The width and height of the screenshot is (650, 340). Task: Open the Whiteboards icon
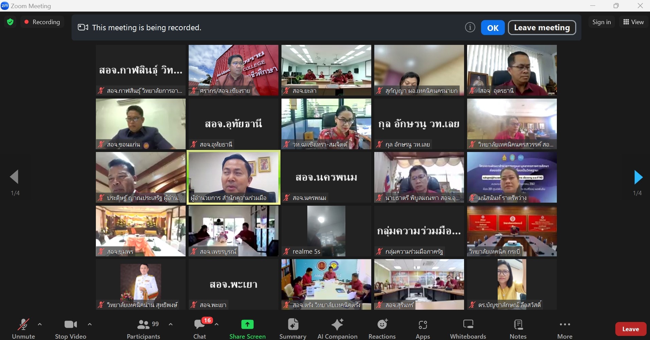(x=468, y=325)
